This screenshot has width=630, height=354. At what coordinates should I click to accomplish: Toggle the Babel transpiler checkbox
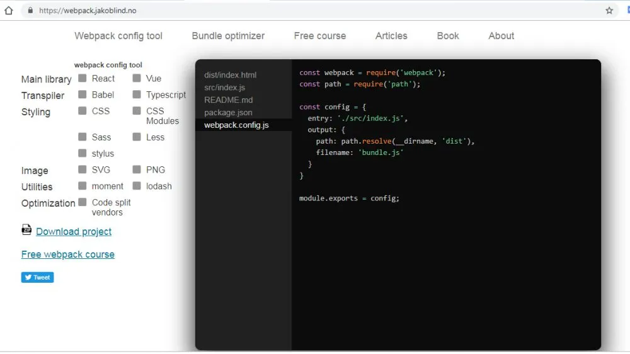tap(83, 94)
